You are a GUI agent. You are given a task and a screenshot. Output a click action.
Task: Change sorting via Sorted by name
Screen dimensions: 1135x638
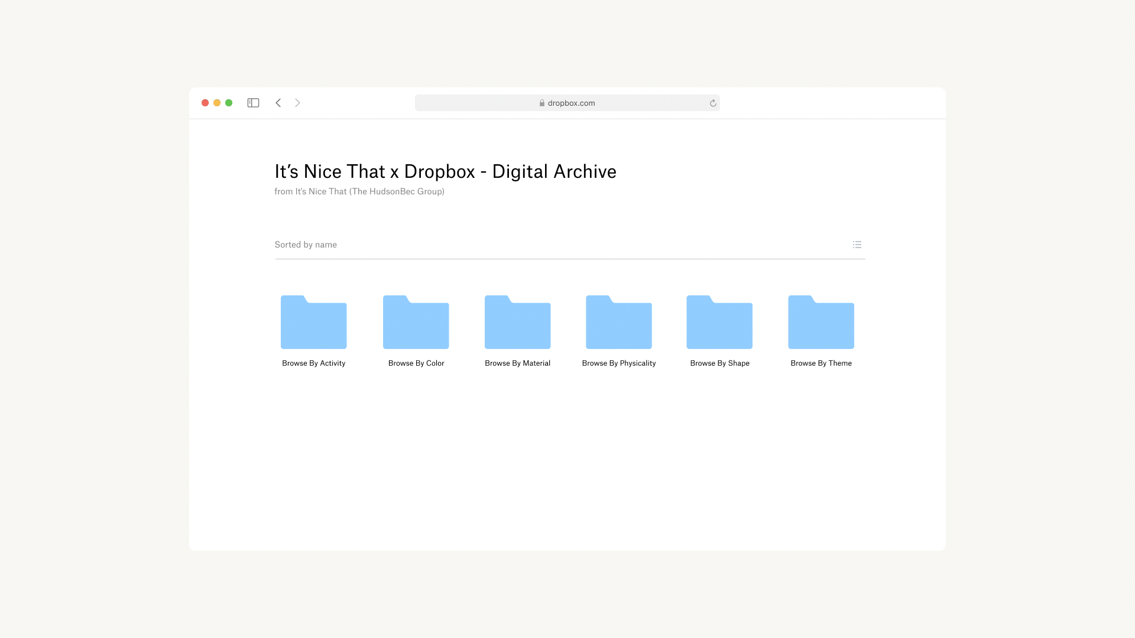(306, 245)
